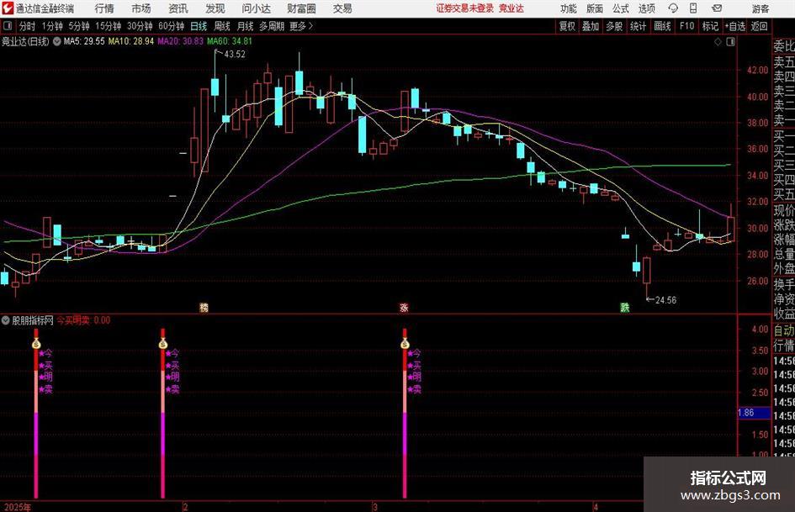The width and height of the screenshot is (795, 512).
Task: Click the first money-bag signal icon
Action: [x=36, y=344]
